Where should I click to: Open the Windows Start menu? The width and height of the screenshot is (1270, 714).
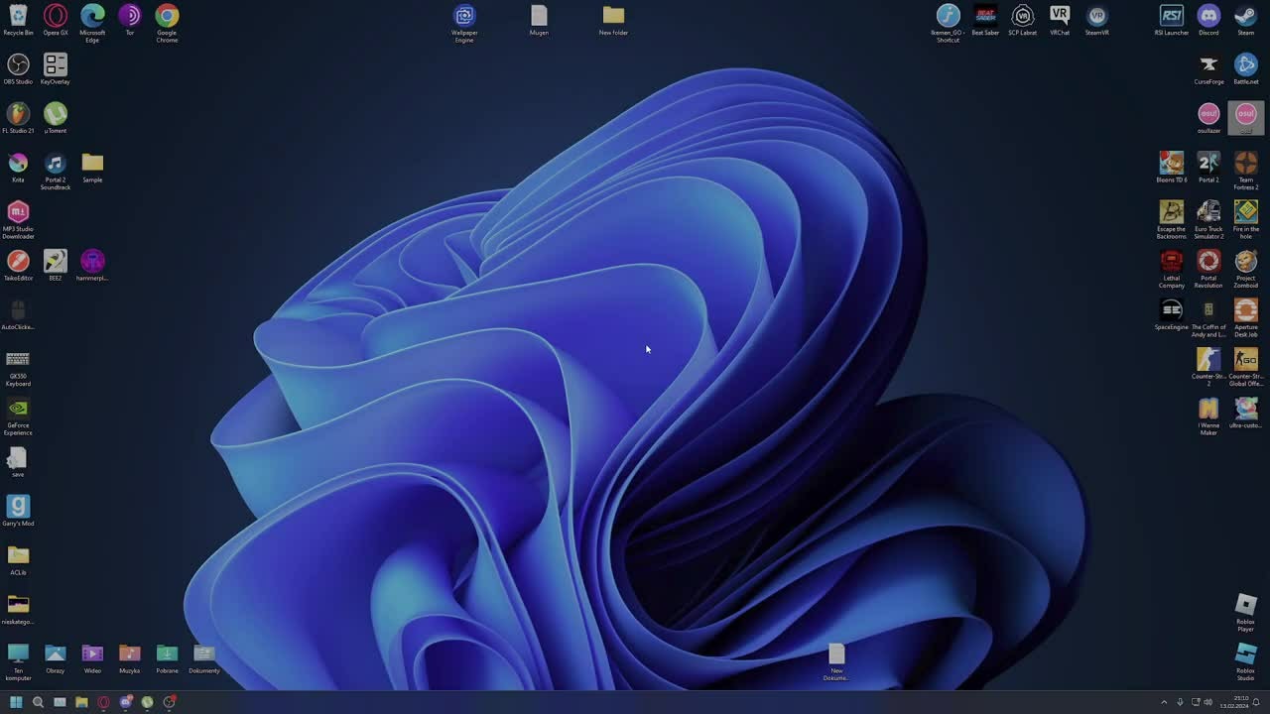coord(16,702)
